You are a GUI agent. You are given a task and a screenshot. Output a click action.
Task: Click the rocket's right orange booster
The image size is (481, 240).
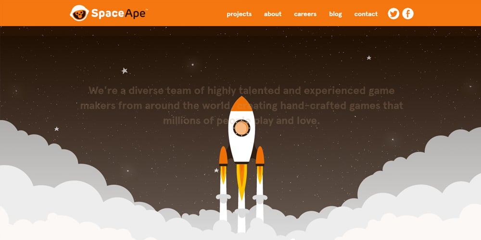tap(260, 156)
